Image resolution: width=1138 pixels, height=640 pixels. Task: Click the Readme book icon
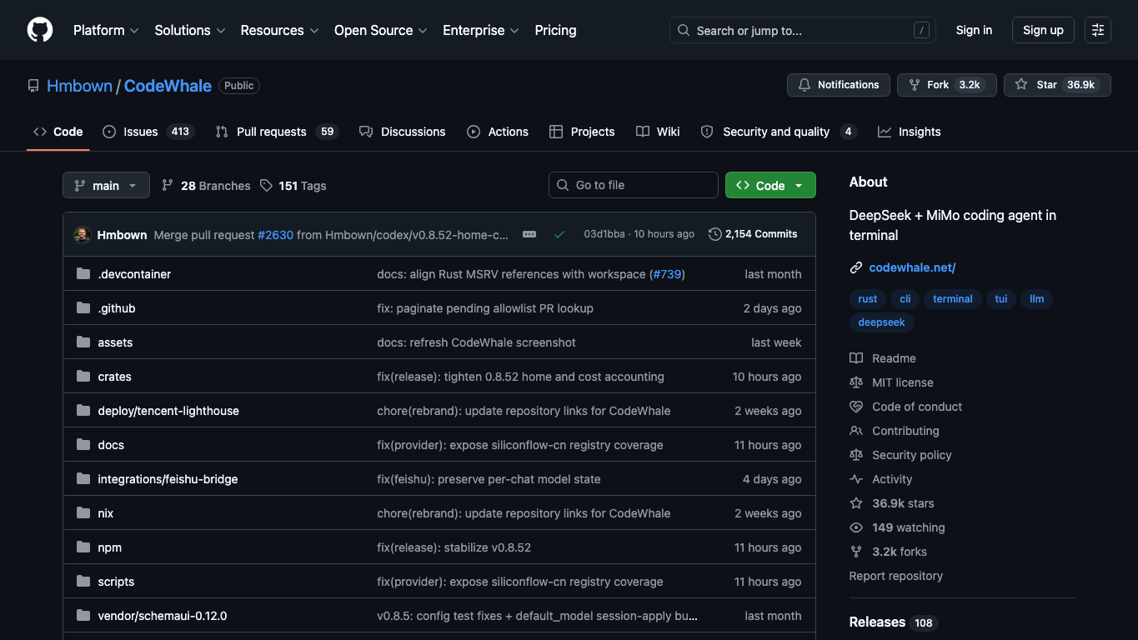click(856, 358)
